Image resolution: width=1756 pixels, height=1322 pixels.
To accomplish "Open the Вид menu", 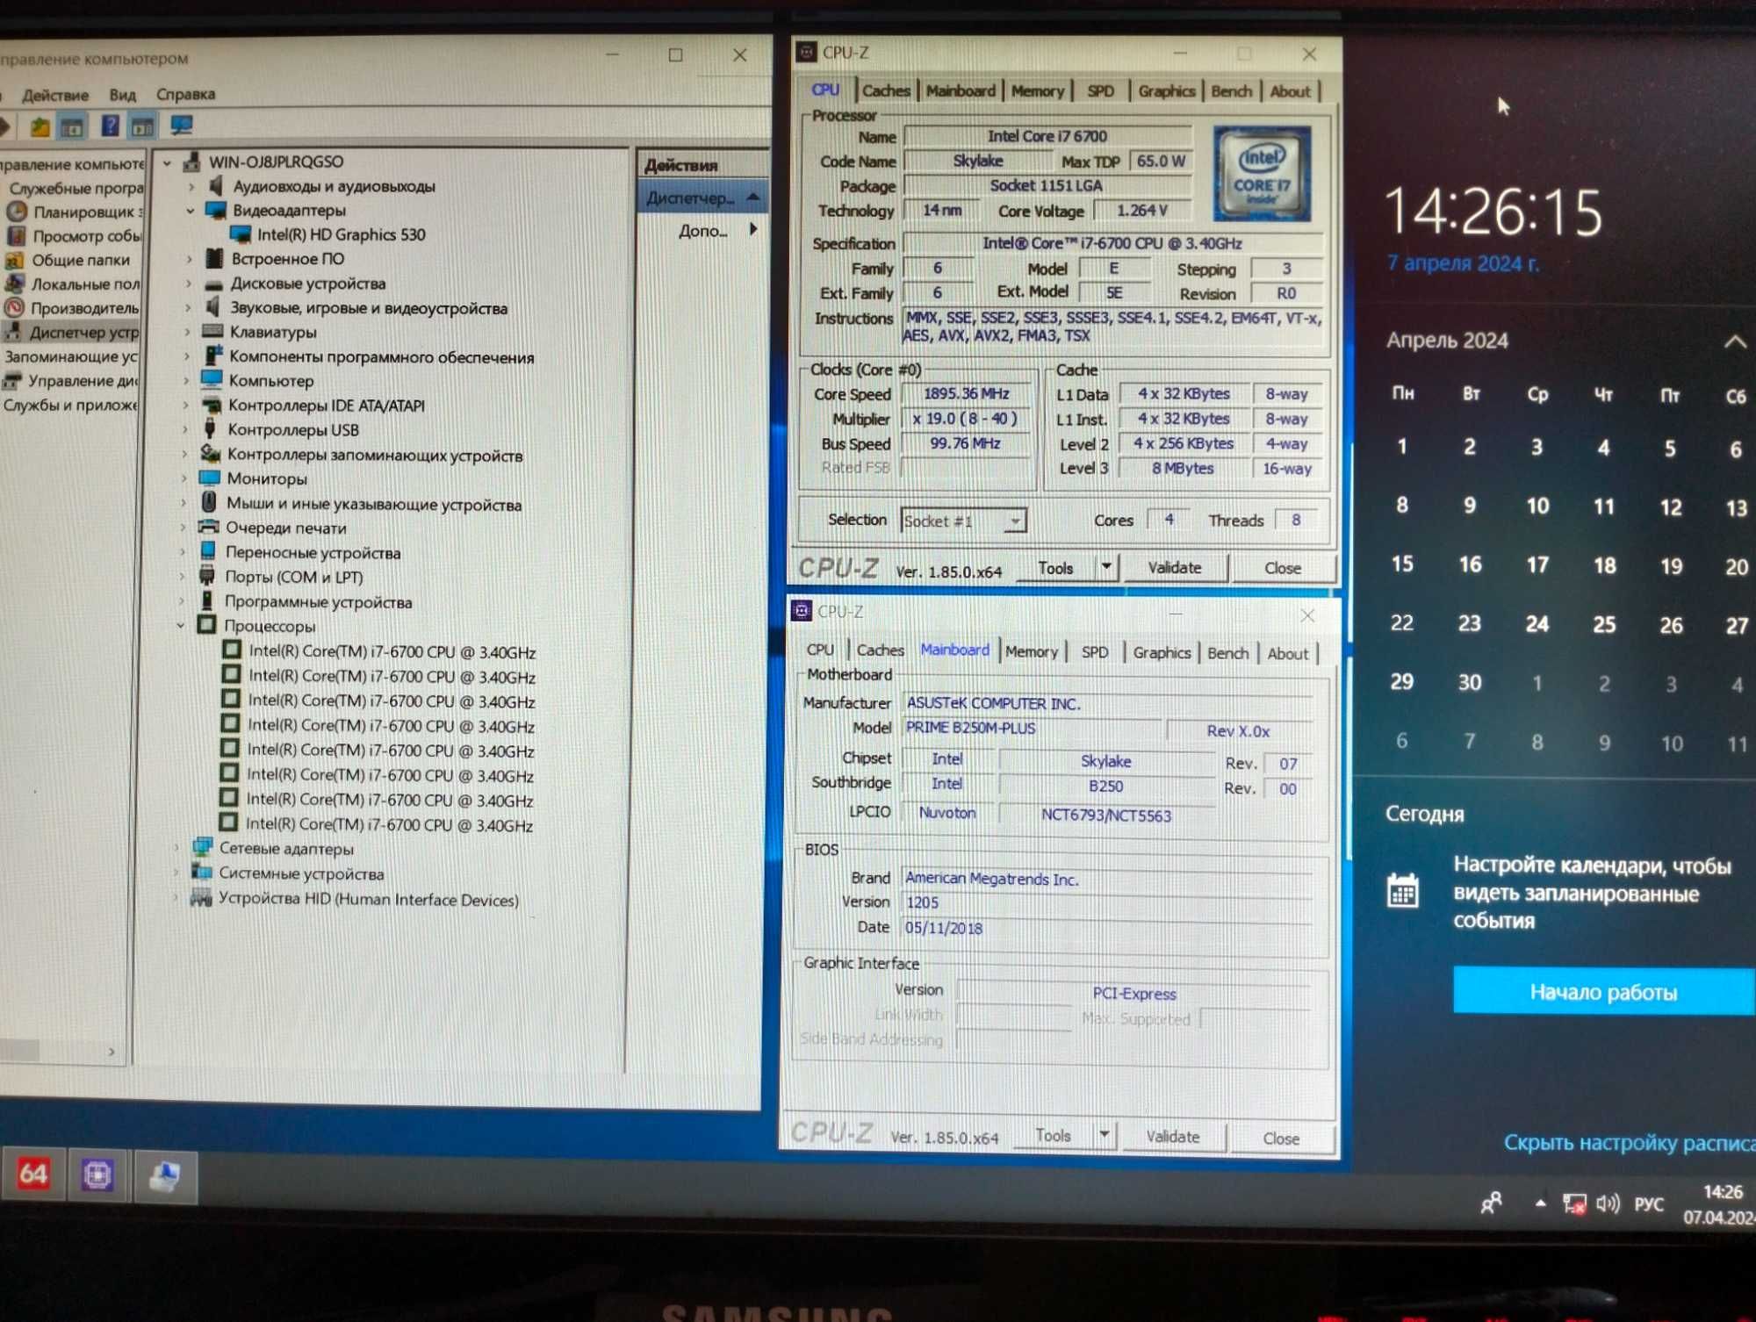I will [122, 95].
